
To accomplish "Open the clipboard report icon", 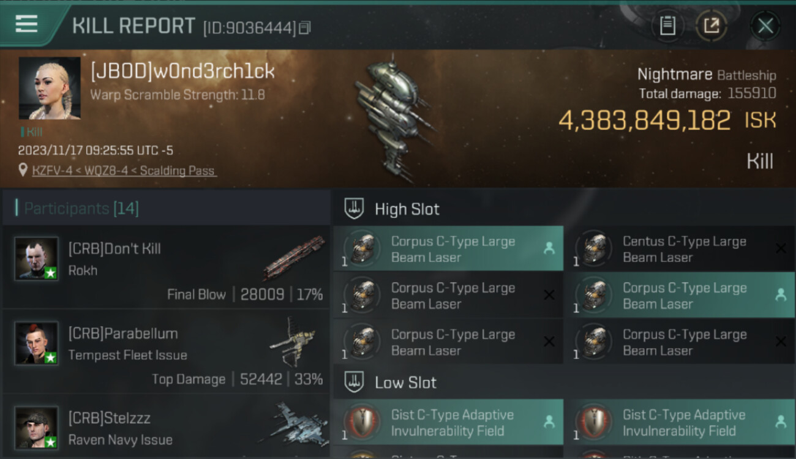I will [x=667, y=26].
